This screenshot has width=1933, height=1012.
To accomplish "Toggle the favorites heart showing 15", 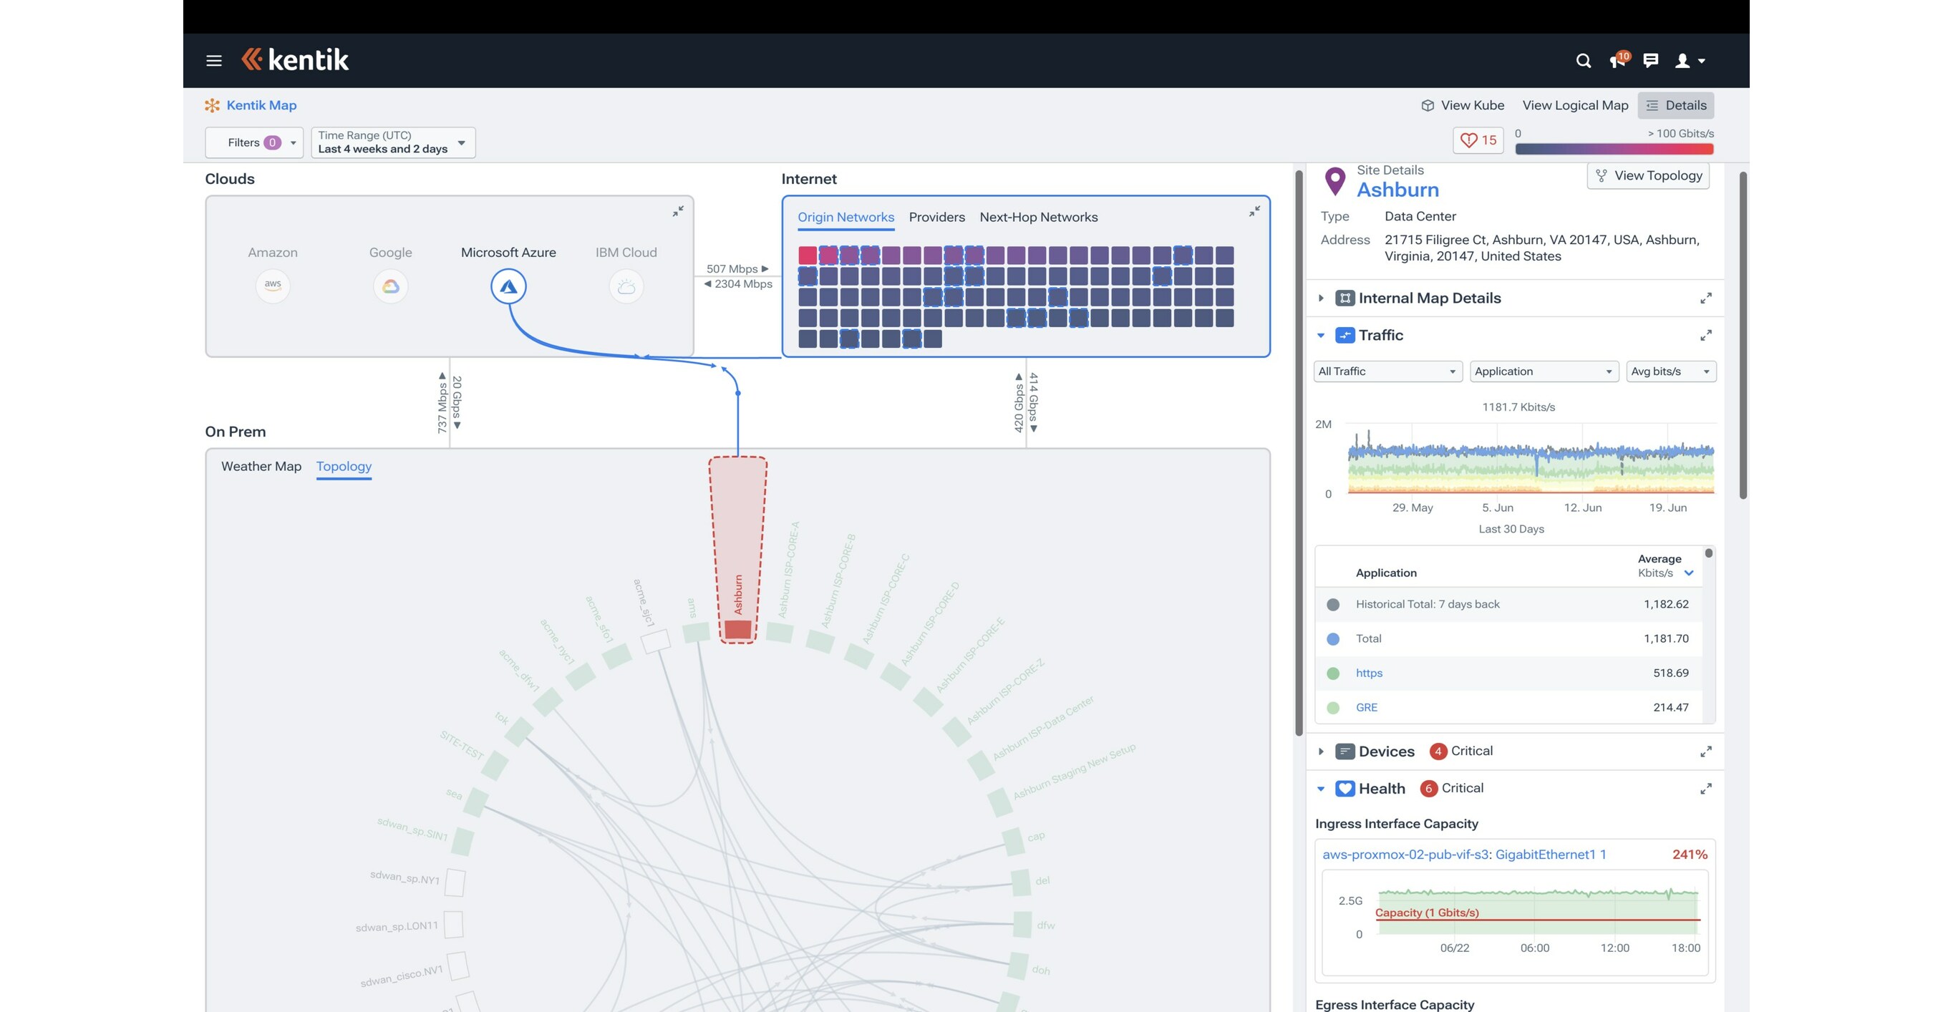I will [x=1477, y=140].
